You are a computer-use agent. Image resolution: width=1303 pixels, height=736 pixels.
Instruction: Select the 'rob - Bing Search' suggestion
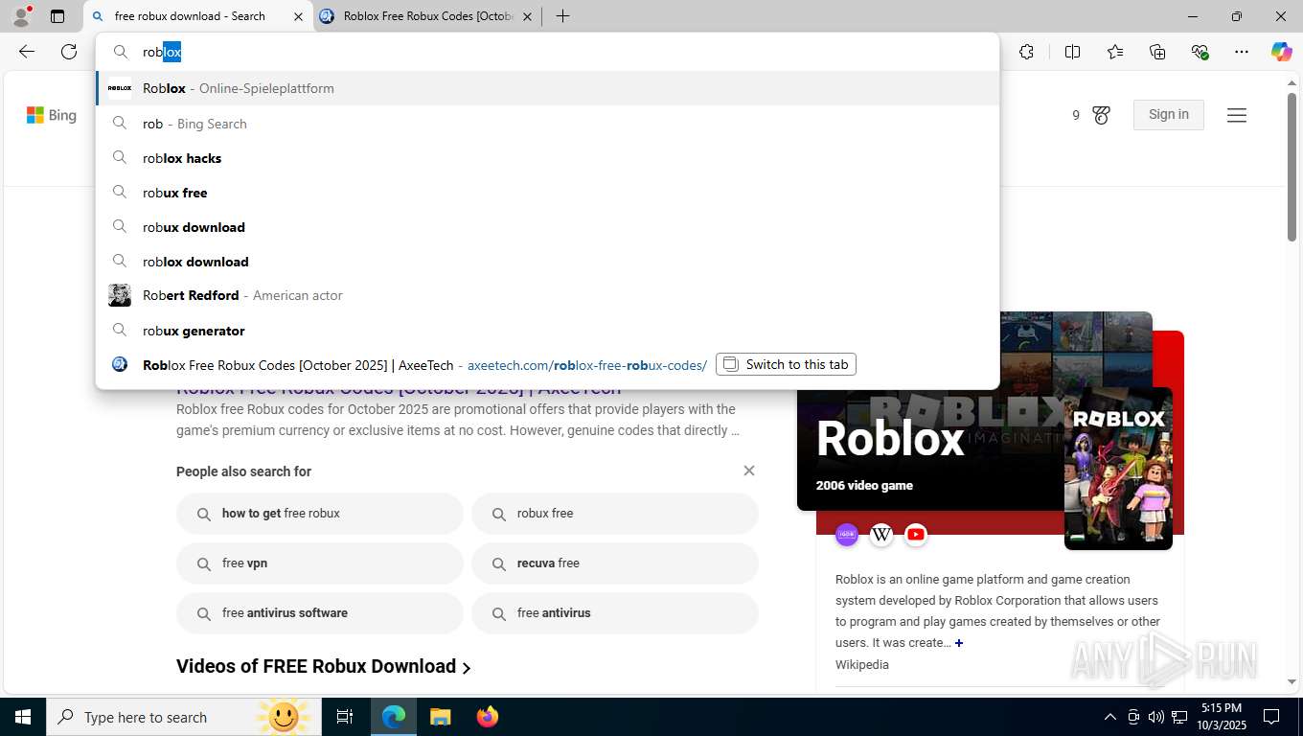[x=547, y=124]
